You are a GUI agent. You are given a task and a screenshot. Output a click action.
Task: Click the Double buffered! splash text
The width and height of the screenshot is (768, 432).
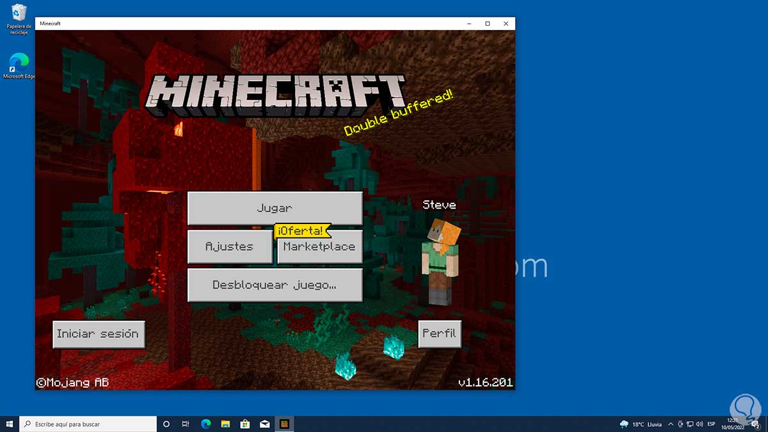(399, 113)
